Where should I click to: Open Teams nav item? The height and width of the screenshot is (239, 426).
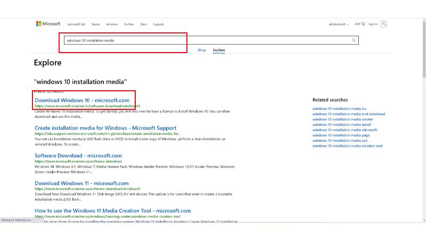pos(96,24)
